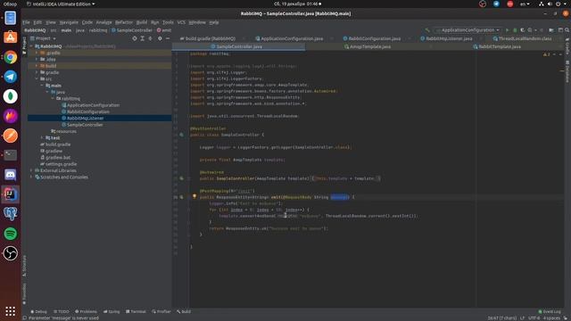Click the gutter bean icon next to class SampleController
This screenshot has width=571, height=321.
pos(181,135)
